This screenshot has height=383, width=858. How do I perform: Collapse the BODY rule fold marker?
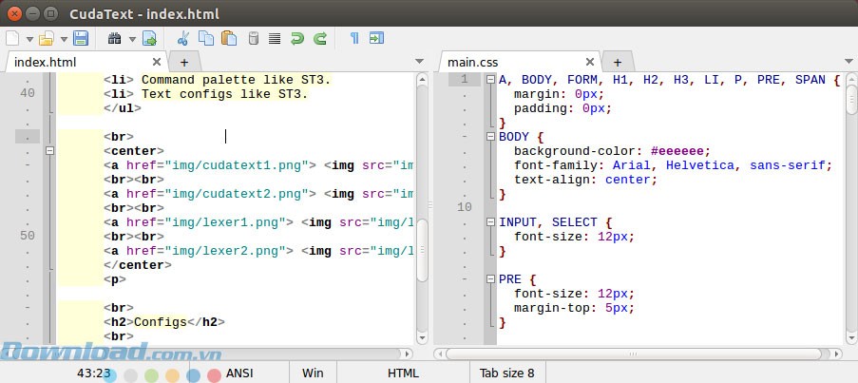491,136
